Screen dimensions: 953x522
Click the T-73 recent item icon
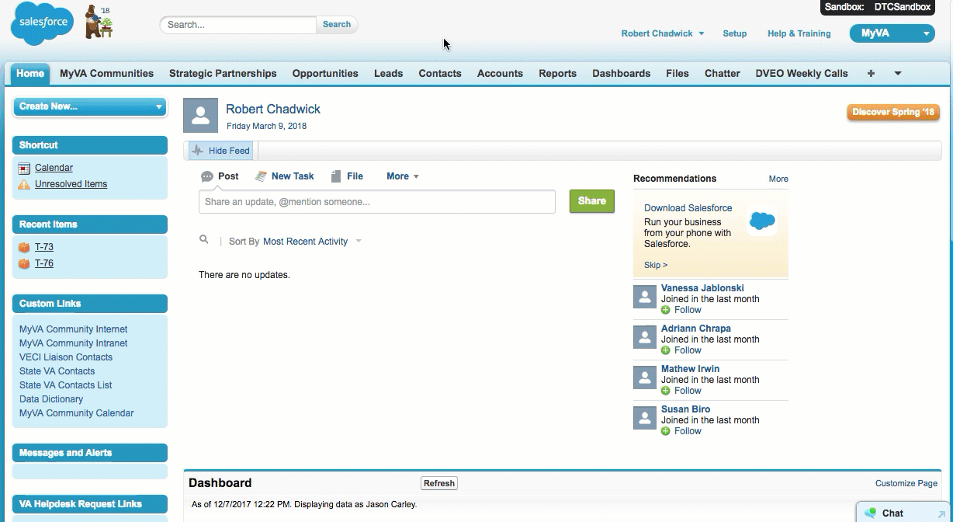pyautogui.click(x=24, y=247)
